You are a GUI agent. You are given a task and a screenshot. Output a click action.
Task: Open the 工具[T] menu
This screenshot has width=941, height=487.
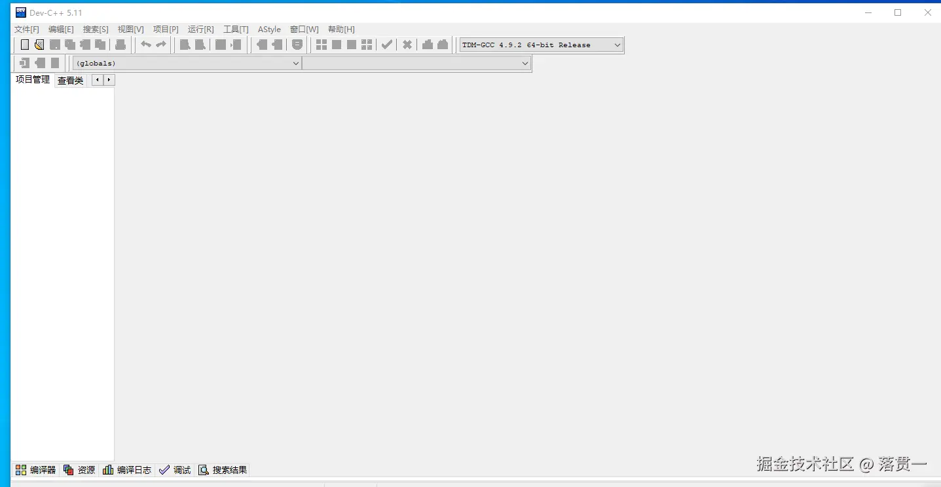236,29
